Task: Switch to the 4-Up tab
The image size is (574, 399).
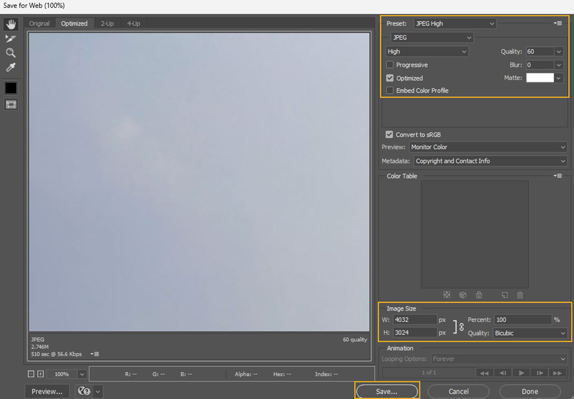Action: (133, 24)
